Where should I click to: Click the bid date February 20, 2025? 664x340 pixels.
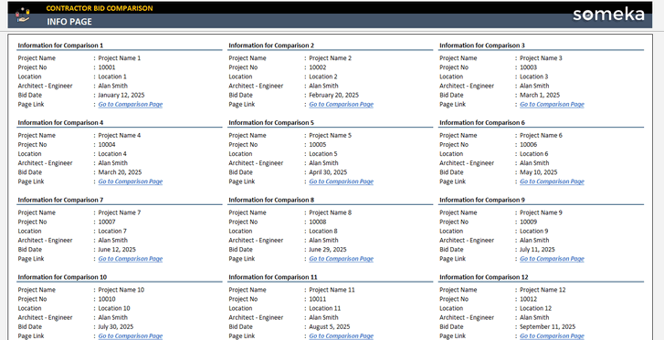click(333, 96)
